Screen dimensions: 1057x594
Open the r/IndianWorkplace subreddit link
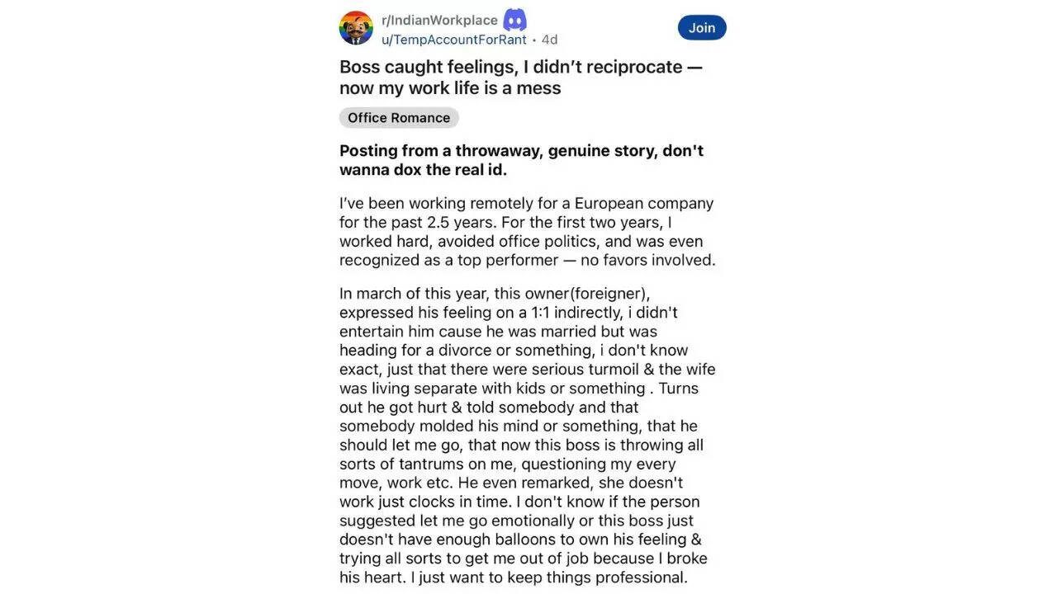(439, 21)
